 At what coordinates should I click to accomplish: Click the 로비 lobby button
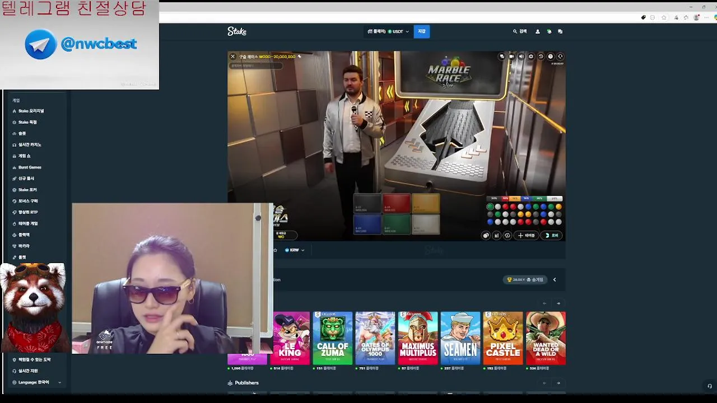[x=552, y=236]
